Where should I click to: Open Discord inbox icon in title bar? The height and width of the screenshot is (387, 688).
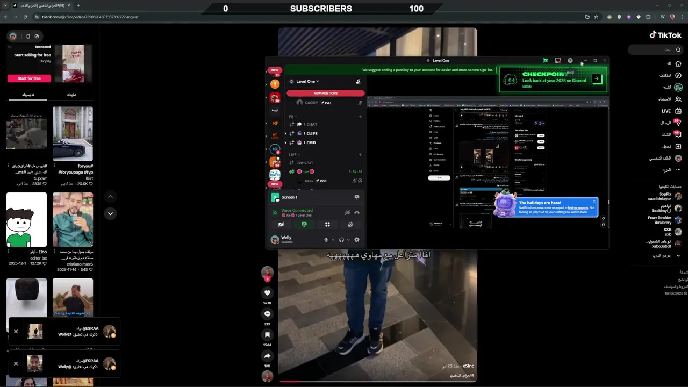(558, 61)
